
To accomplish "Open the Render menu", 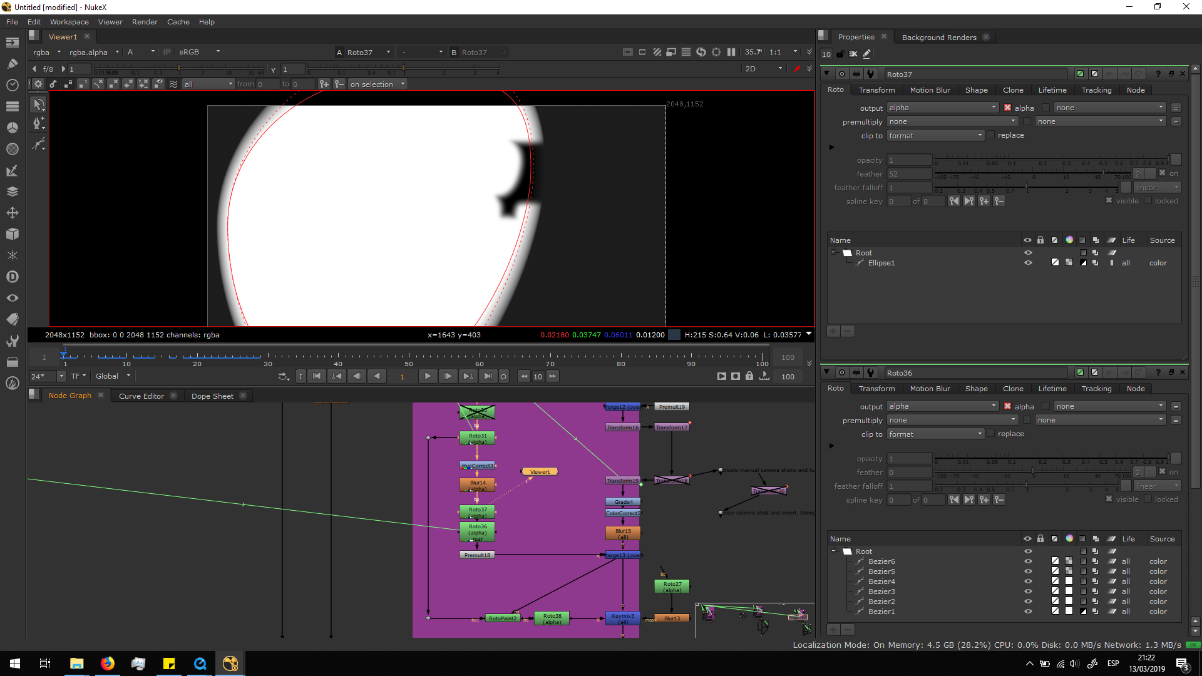I will [145, 22].
